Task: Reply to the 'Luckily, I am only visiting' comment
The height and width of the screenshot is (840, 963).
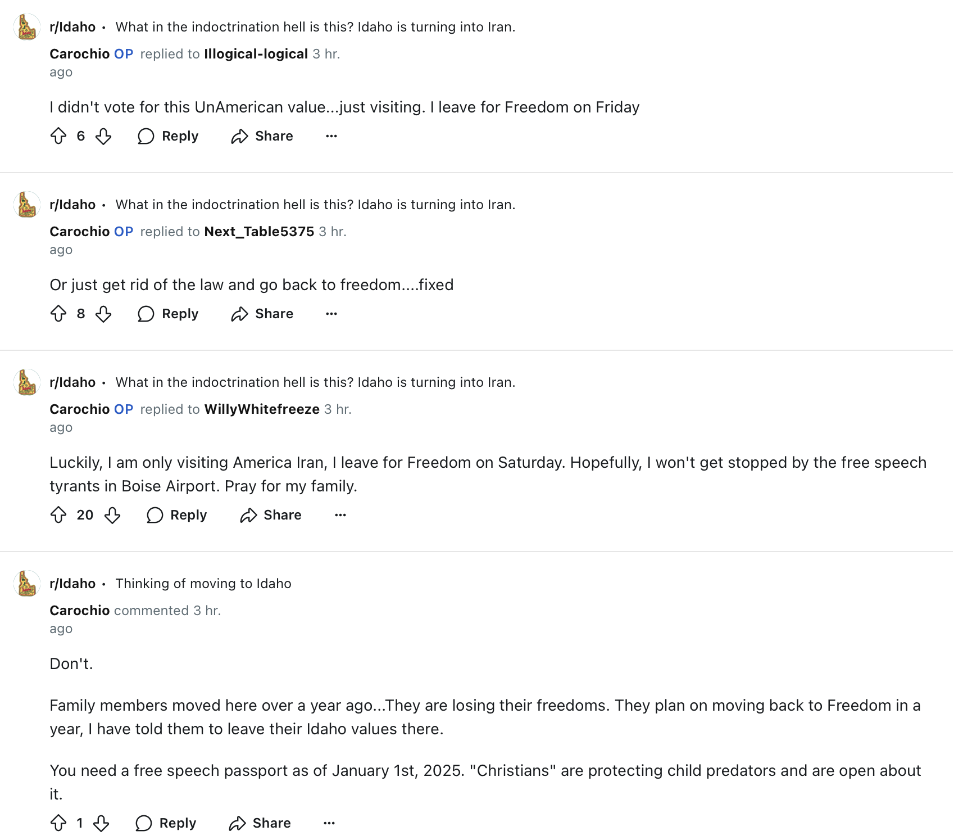Action: pyautogui.click(x=176, y=515)
